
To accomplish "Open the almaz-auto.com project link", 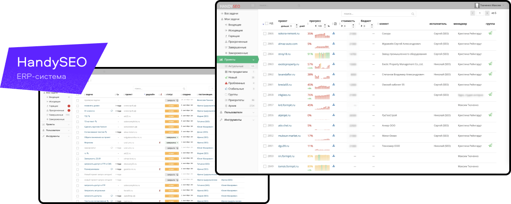I will tap(288, 44).
